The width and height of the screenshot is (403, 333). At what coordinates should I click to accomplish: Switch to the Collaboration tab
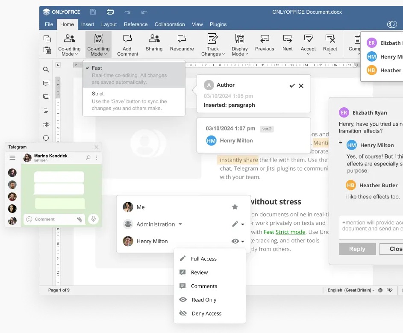(170, 24)
